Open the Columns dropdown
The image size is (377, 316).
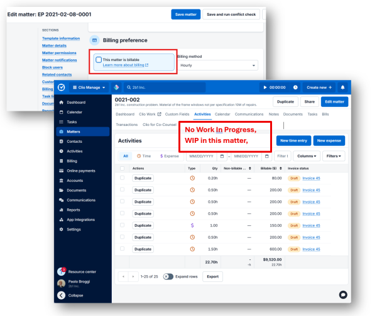pos(307,156)
